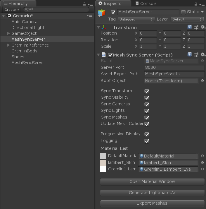Click the Script field object picker circle
The height and width of the screenshot is (209, 206).
[202, 61]
